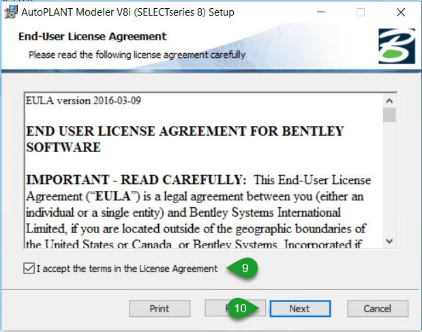Click 'Please read the following license agreement carefully'

(x=137, y=55)
